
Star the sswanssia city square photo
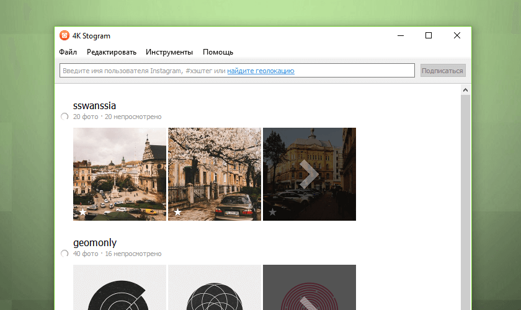click(x=82, y=211)
